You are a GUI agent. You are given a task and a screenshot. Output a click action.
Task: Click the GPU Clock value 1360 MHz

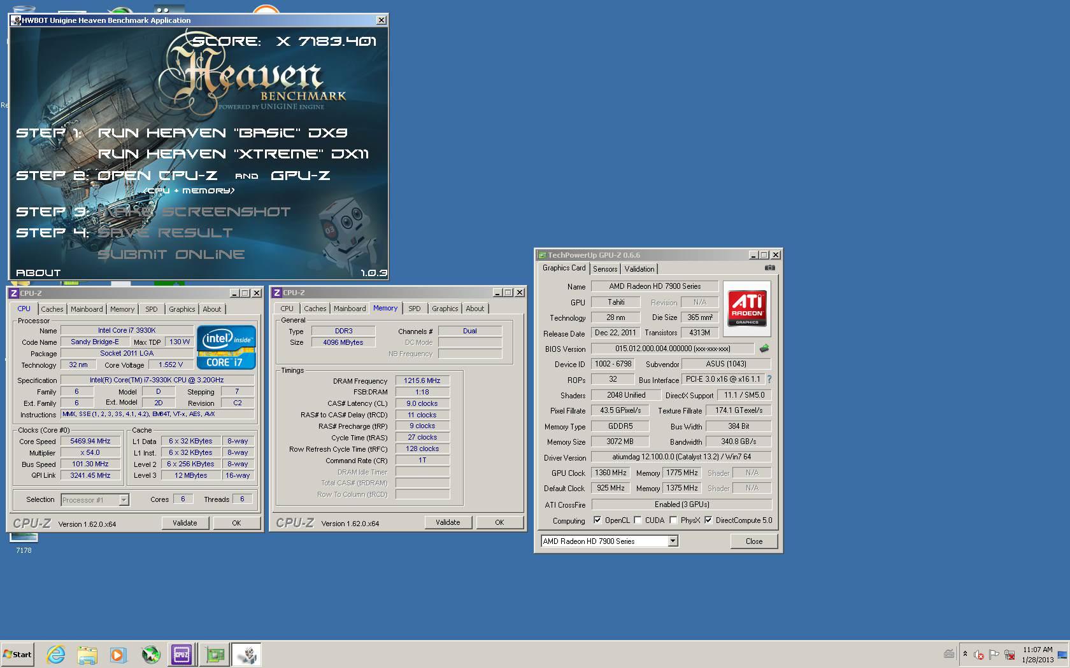611,473
